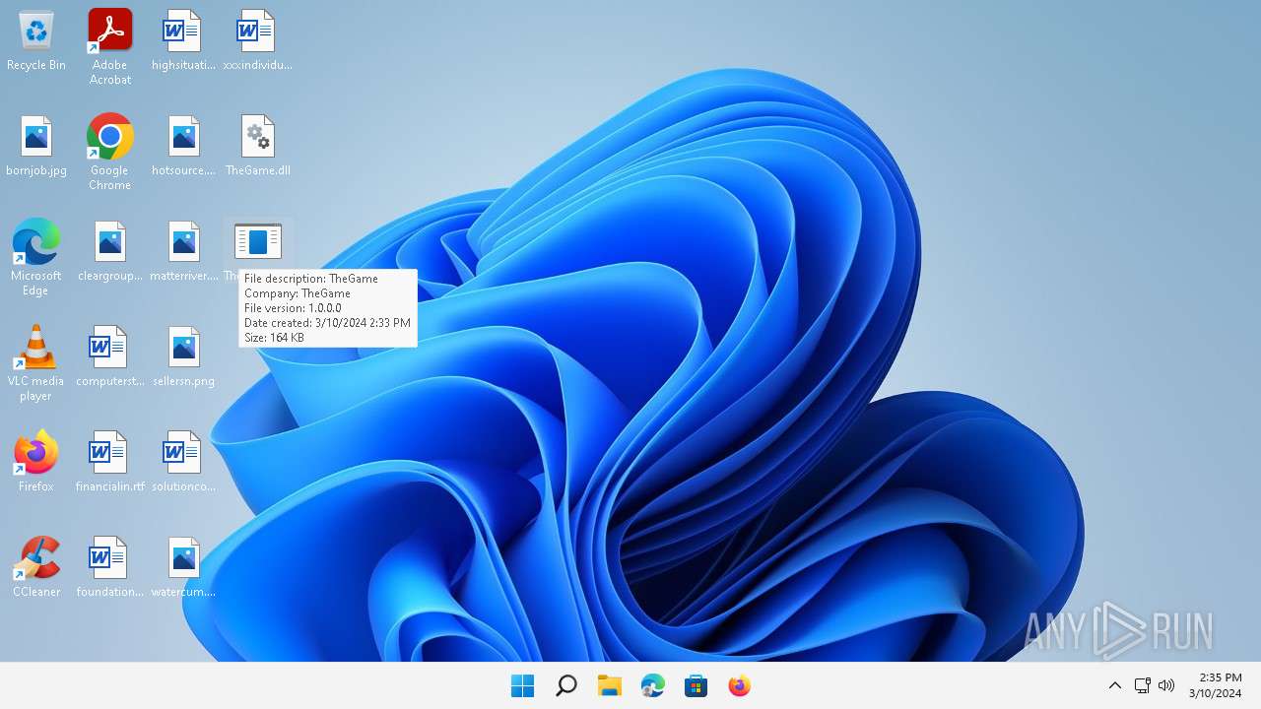Select the highlighted TheGame executable icon
Viewport: 1261px width, 709px height.
pos(257,243)
